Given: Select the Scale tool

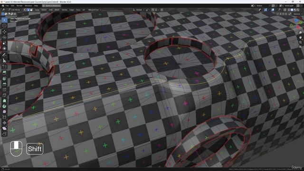Looking at the screenshot, I should pos(4,43).
